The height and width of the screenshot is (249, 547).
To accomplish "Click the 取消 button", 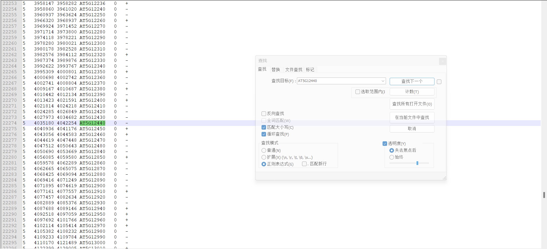I will click(x=412, y=129).
